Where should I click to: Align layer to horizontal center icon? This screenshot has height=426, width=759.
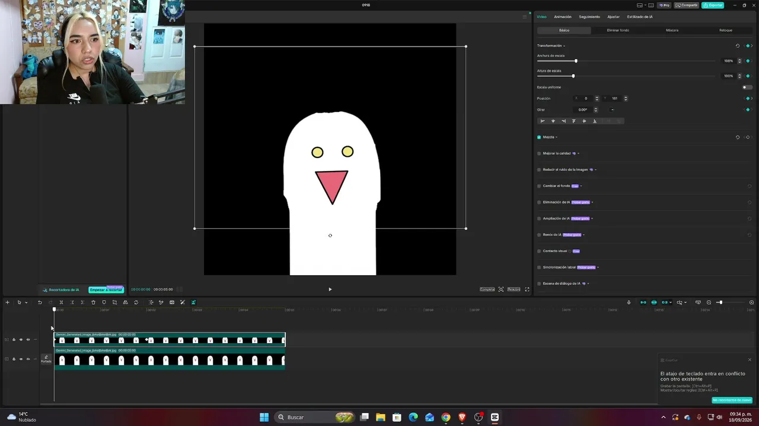(553, 121)
